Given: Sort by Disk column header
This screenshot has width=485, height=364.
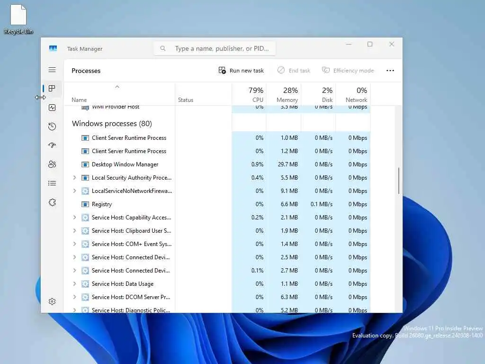Looking at the screenshot, I should point(318,94).
